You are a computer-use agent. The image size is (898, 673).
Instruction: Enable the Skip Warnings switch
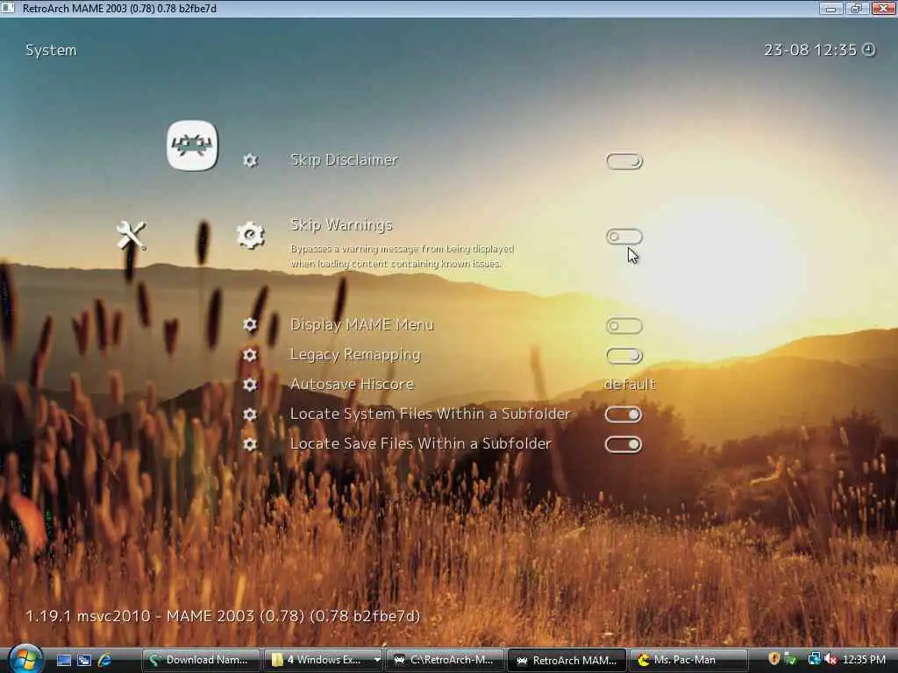pyautogui.click(x=624, y=237)
